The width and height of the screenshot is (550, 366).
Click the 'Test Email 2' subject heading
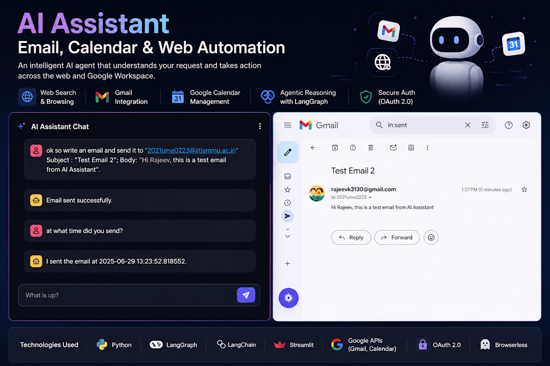point(353,171)
